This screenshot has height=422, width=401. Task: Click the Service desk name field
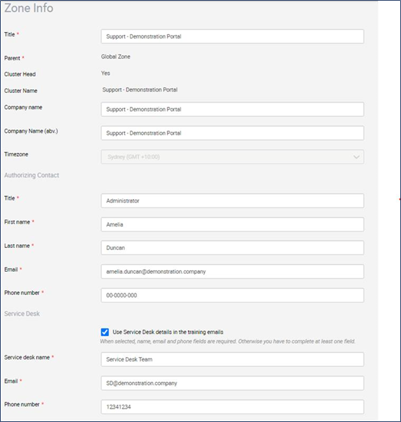tap(232, 359)
